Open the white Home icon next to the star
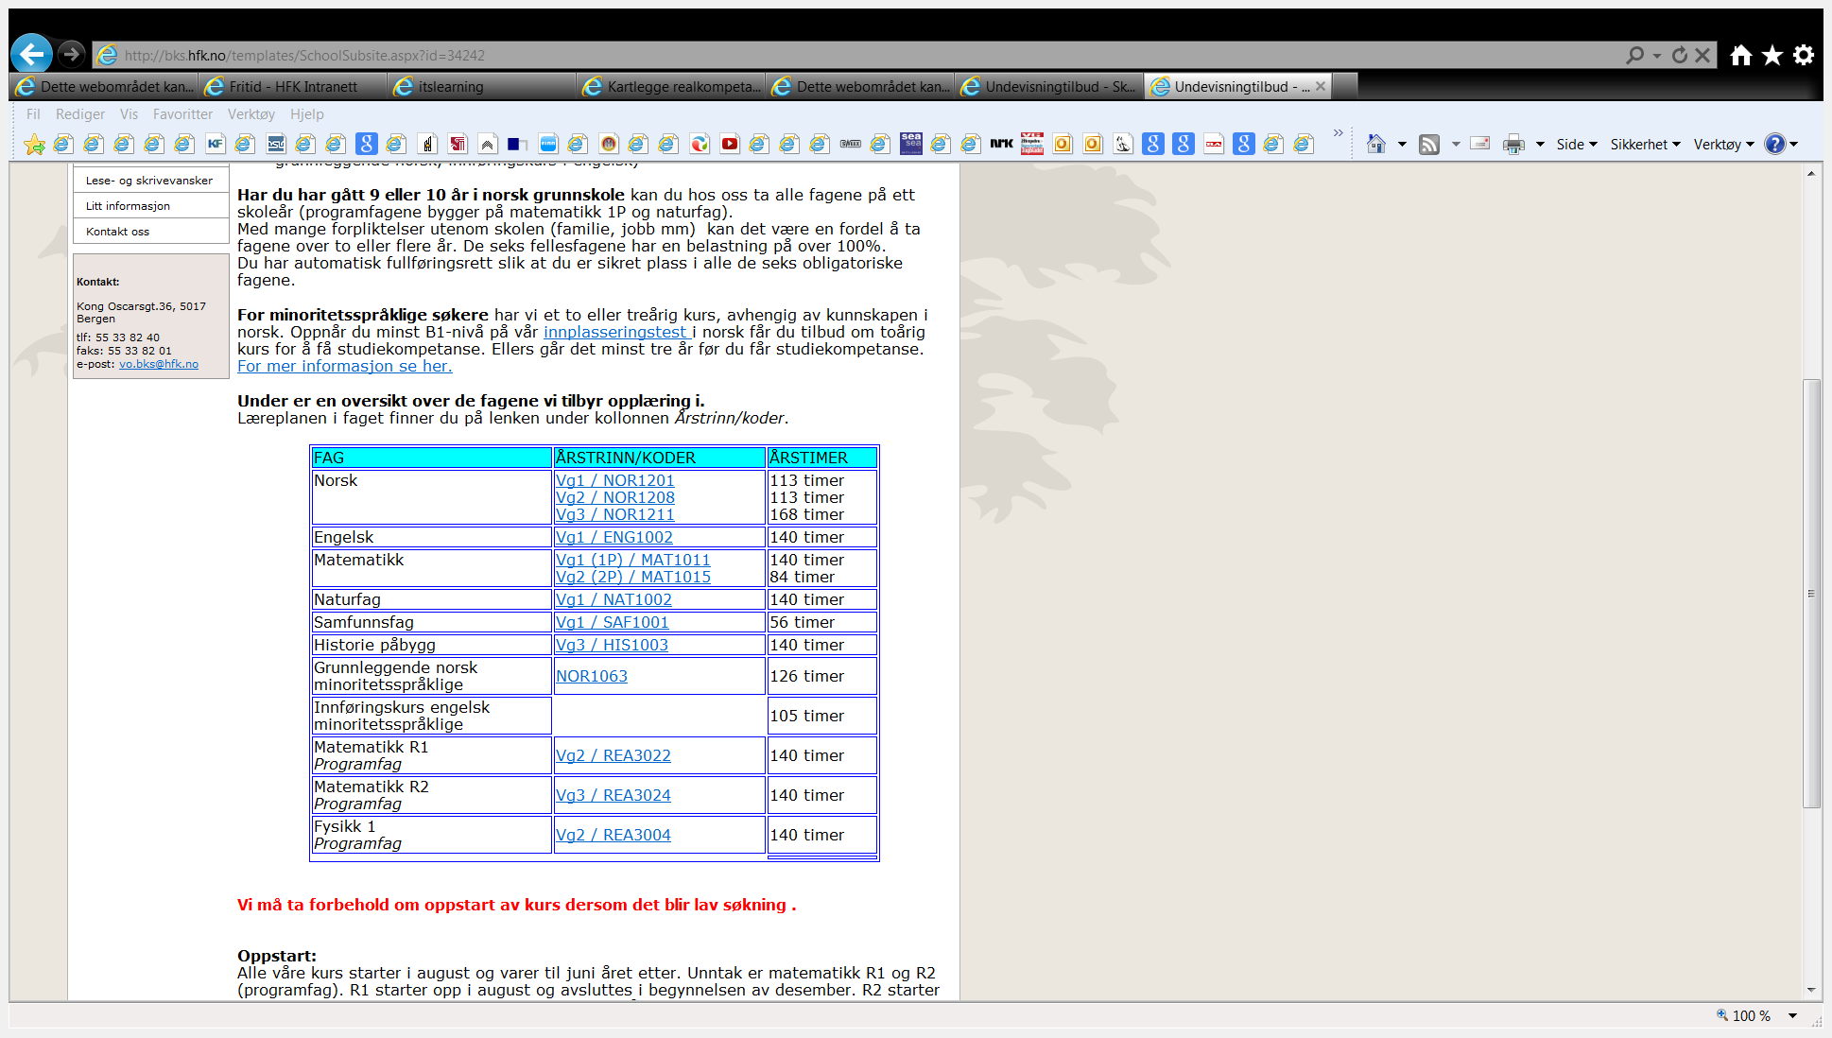Viewport: 1832px width, 1038px height. click(x=1741, y=55)
